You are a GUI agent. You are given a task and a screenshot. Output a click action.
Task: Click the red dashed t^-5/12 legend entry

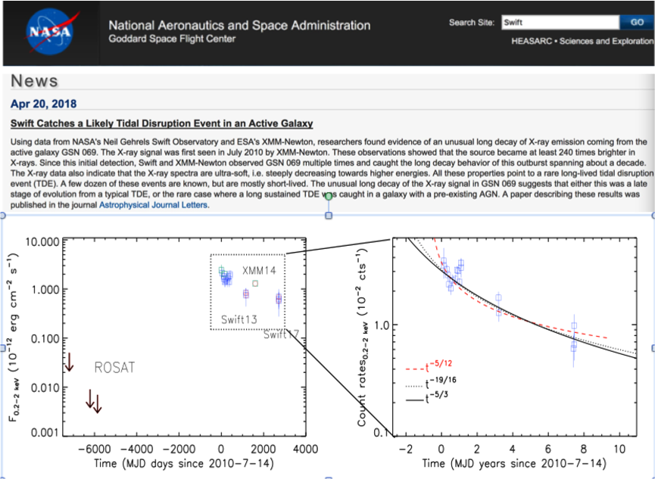[429, 367]
